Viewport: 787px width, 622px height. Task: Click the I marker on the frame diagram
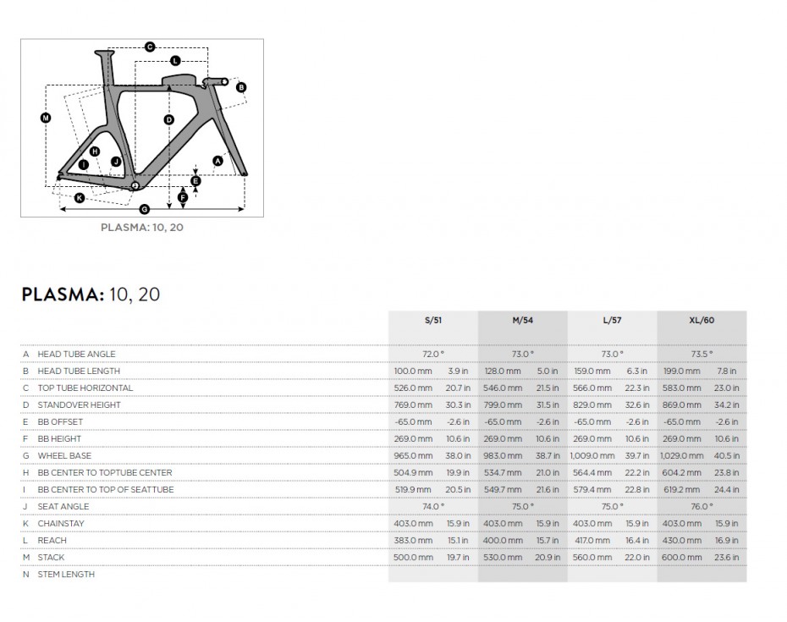click(83, 164)
